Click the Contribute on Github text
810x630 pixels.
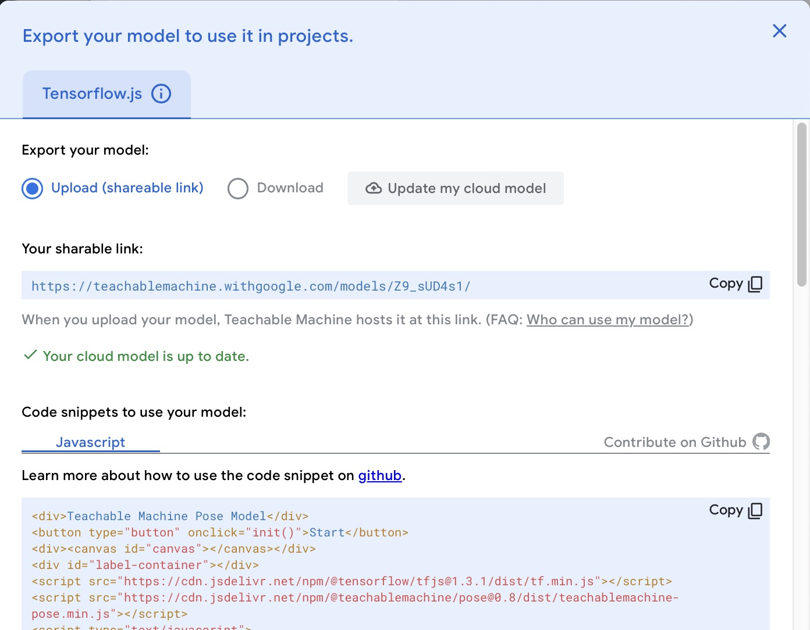click(674, 442)
